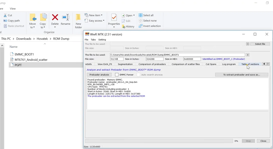The image size is (273, 149).
Task: Click the Copy to folder icon
Action: pos(43,17)
